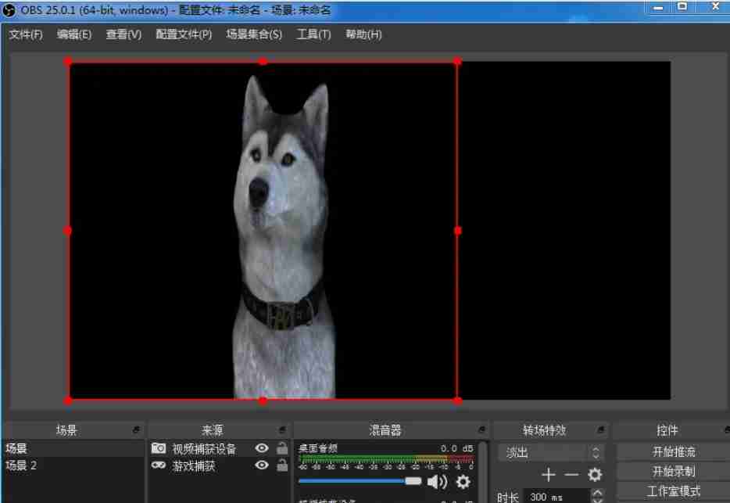The image size is (730, 503).
Task: Unlock the 视频捕获设备 source lock icon
Action: pyautogui.click(x=281, y=448)
